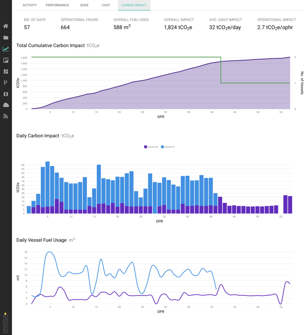Viewport: 308px width, 335px height.
Task: Open the dashboard grid icon
Action: (x=6, y=71)
